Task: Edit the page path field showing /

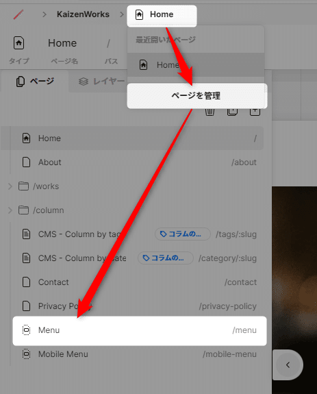Action: point(108,43)
